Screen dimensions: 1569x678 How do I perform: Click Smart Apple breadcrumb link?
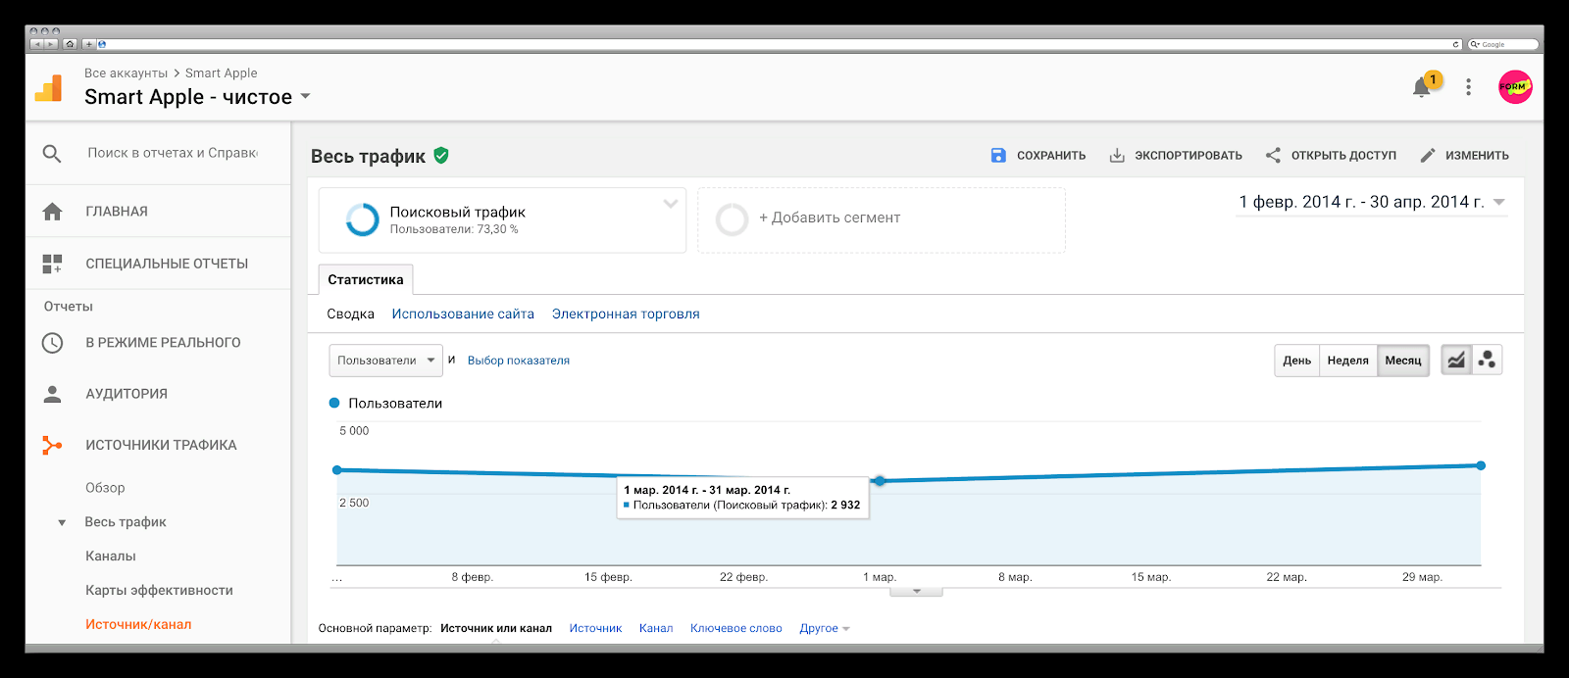point(222,73)
